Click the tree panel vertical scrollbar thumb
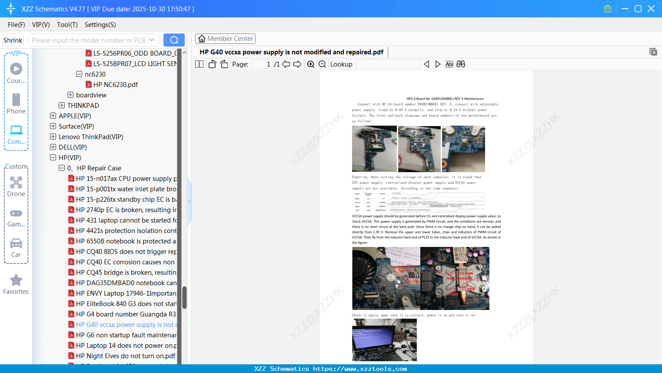 tap(184, 297)
